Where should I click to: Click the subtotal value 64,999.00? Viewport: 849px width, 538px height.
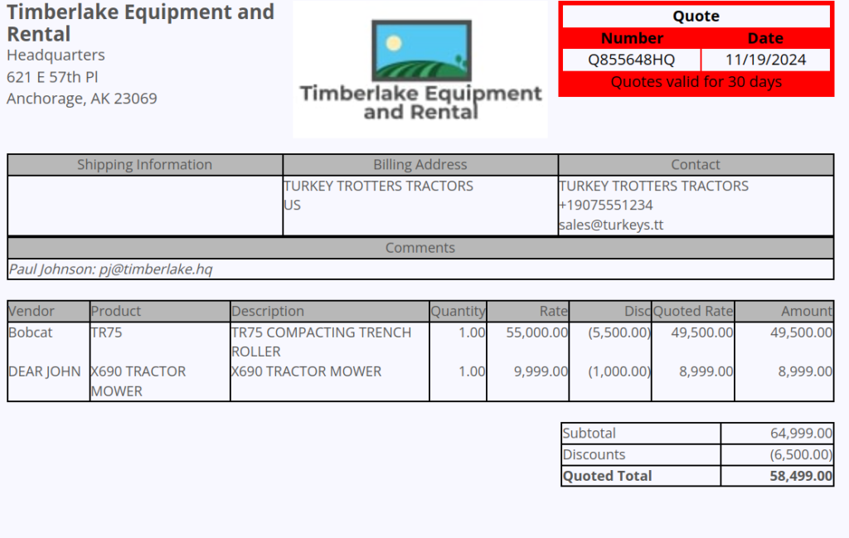point(802,433)
